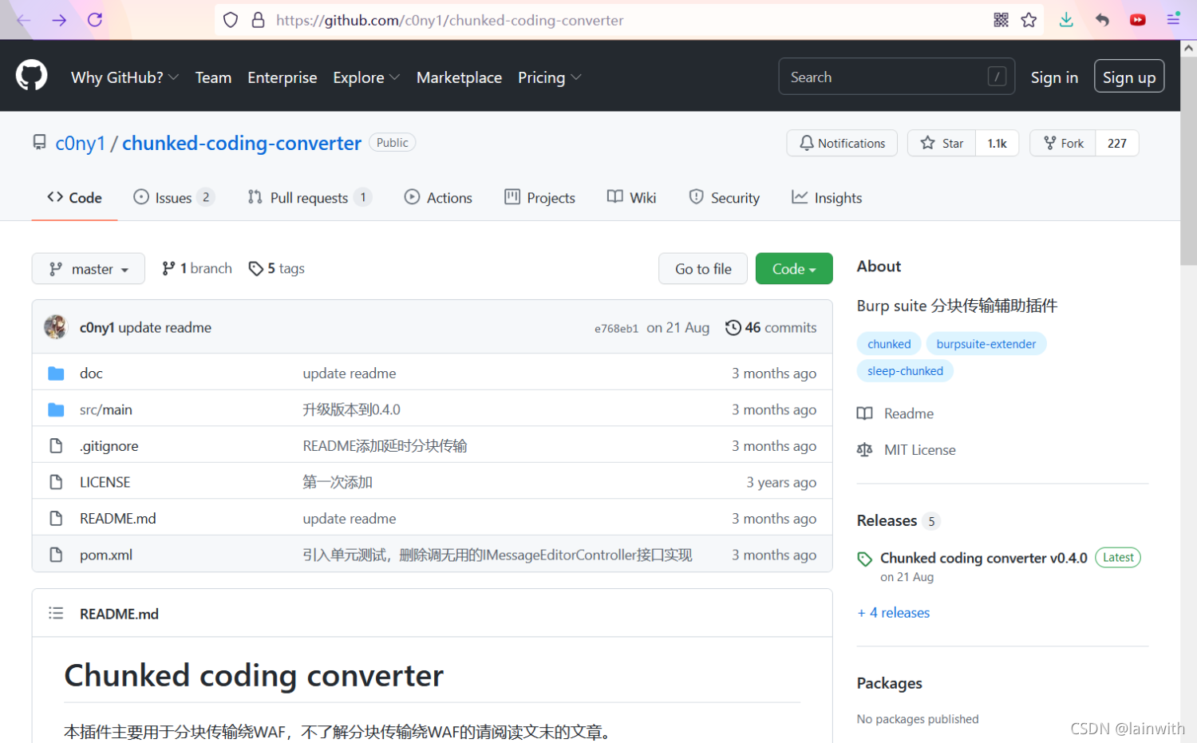The image size is (1197, 743).
Task: Click the page vertical scrollbar thumb
Action: [1189, 160]
